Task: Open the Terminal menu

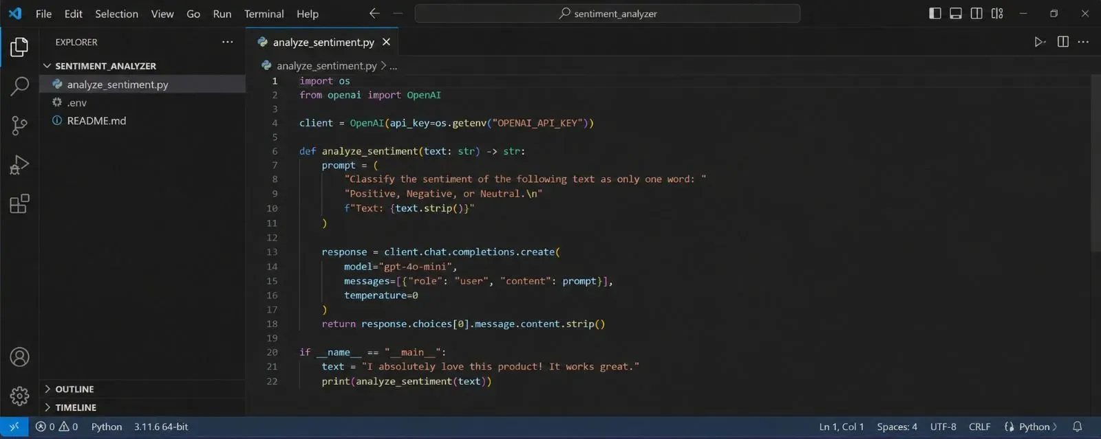Action: 264,14
